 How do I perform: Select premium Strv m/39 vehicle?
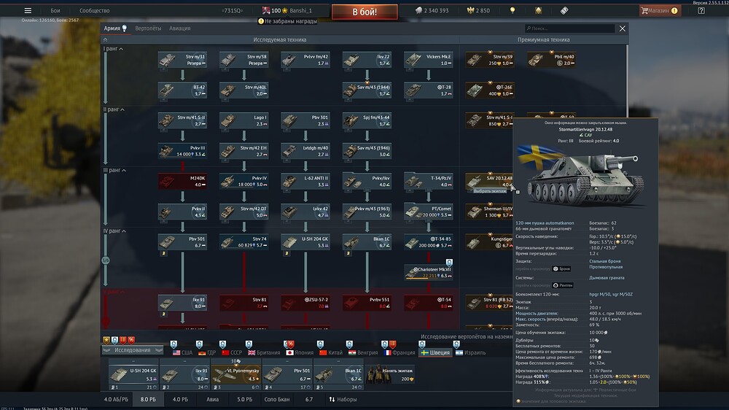[490, 60]
